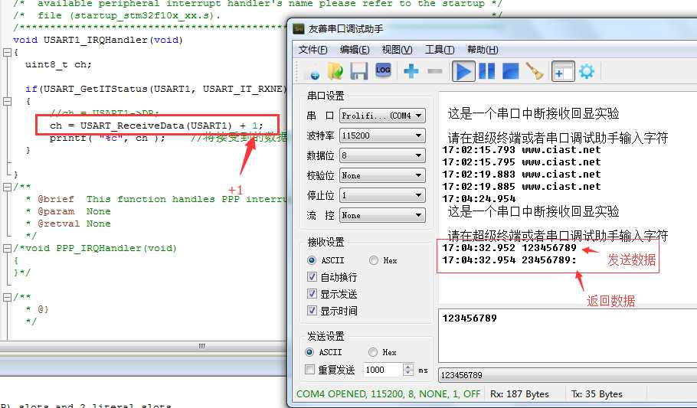697x408 pixels.
Task: Select ASCII under 发送设置
Action: pos(310,352)
